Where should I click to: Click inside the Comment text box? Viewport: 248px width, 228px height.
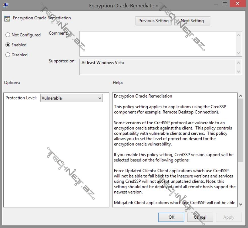click(x=157, y=44)
